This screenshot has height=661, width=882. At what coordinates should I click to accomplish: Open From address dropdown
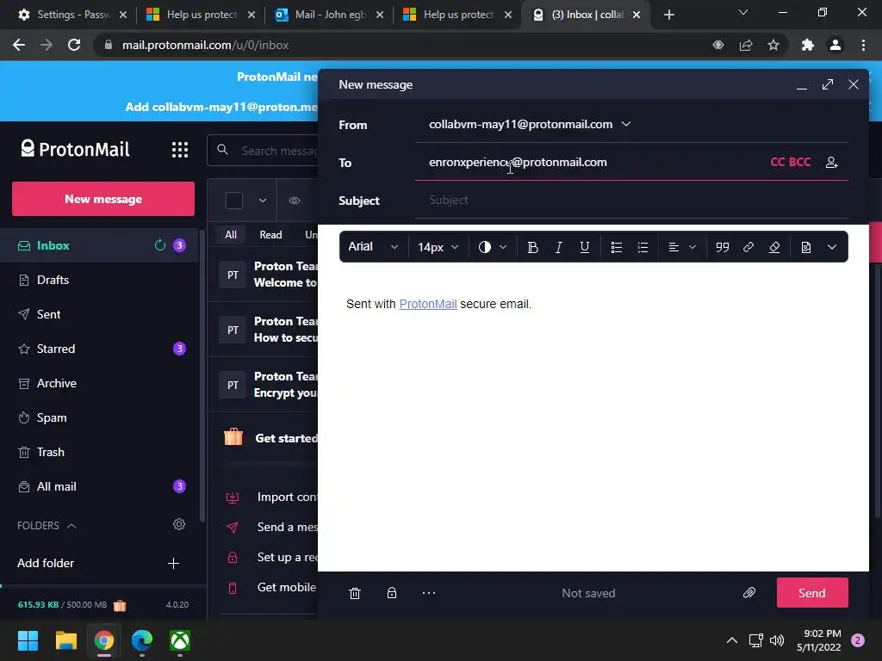coord(626,124)
